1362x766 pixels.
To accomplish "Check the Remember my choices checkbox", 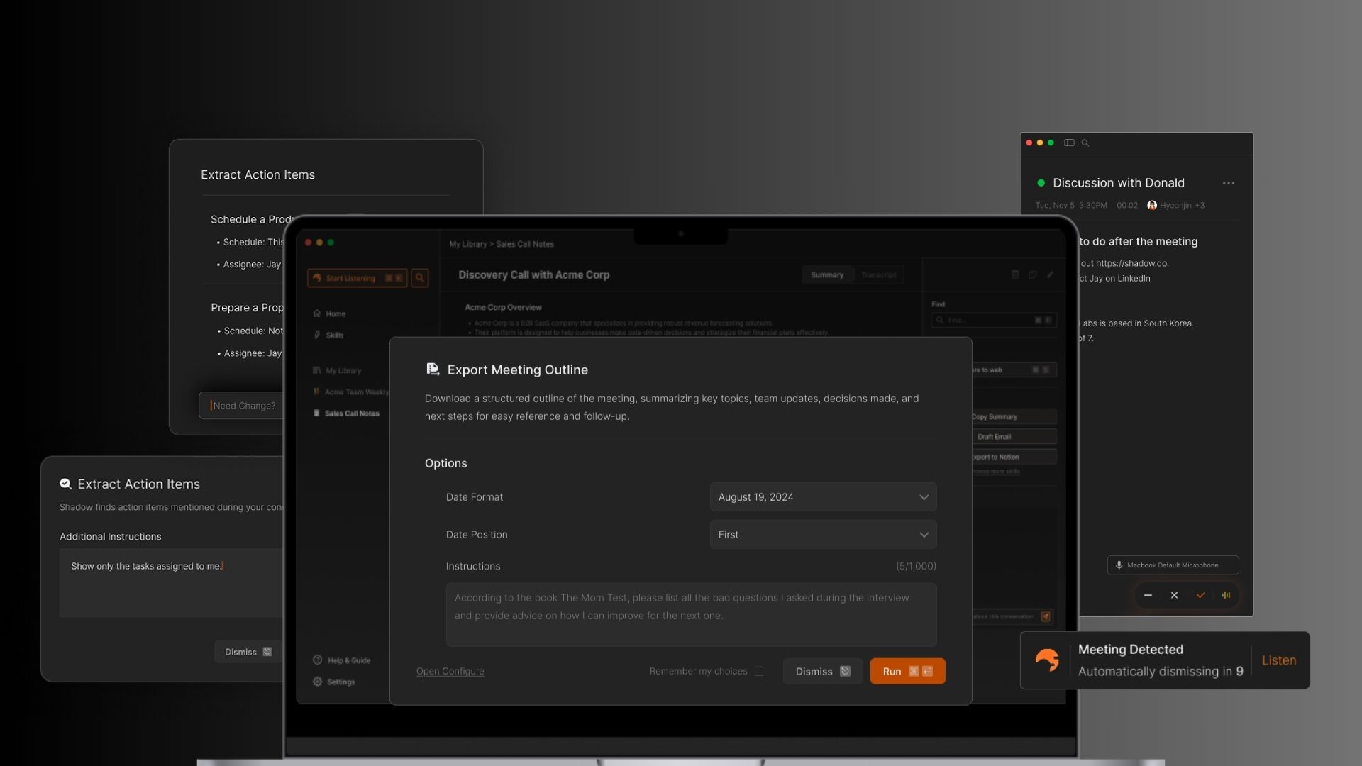I will click(759, 671).
